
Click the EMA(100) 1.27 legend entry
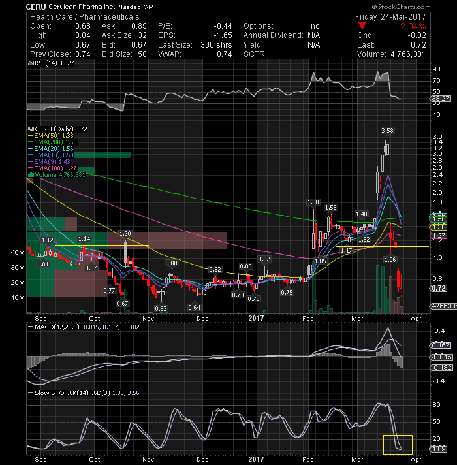(52, 168)
